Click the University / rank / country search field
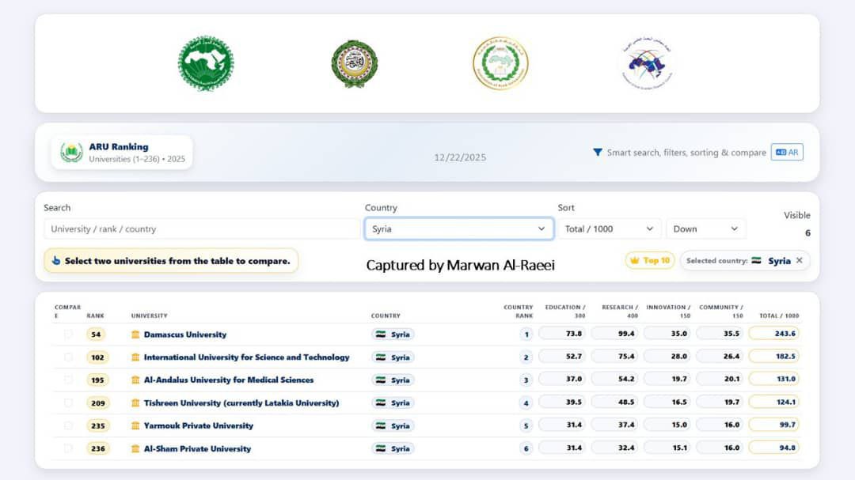 tap(202, 229)
